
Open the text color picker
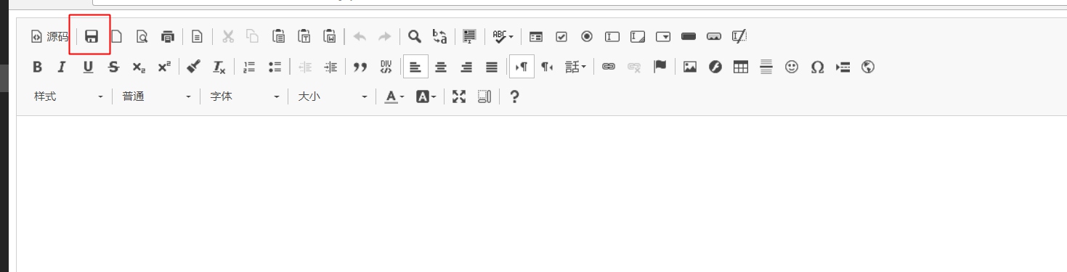click(394, 96)
